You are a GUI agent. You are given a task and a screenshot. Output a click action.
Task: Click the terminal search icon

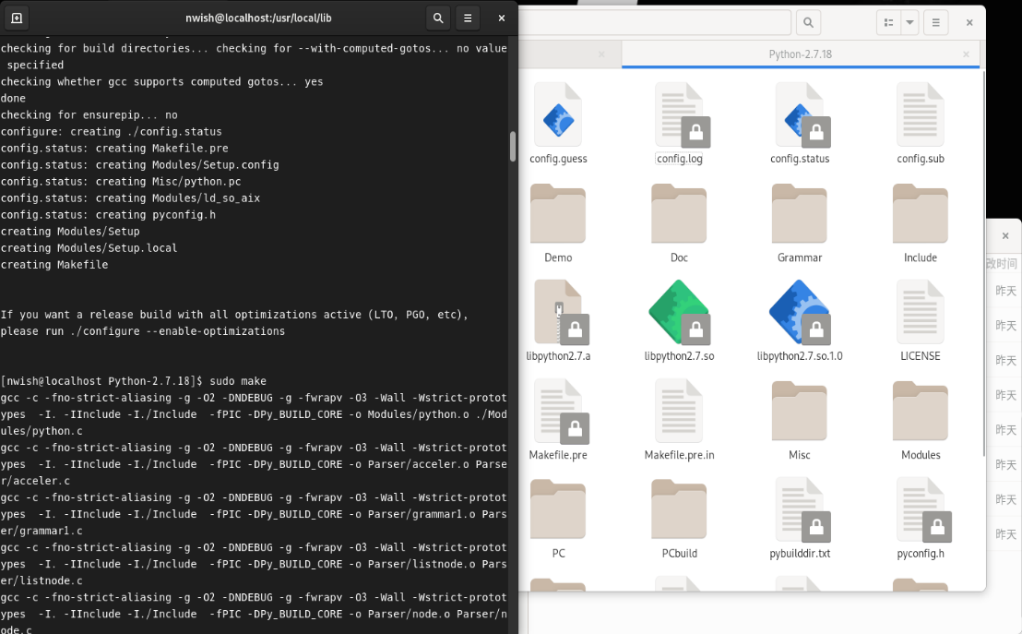tap(438, 18)
